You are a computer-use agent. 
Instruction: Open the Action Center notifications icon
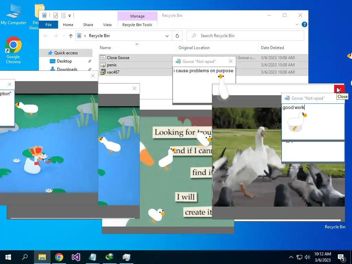[x=341, y=257]
